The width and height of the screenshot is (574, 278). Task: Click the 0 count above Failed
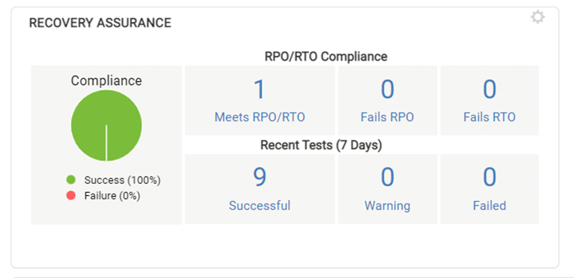490,177
